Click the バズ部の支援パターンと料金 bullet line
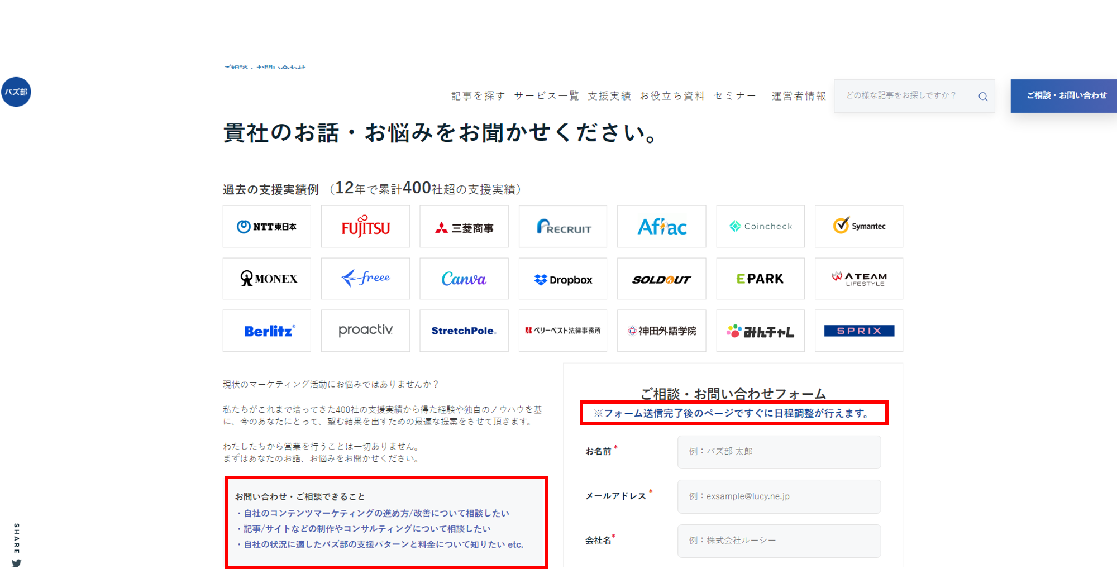 [379, 544]
